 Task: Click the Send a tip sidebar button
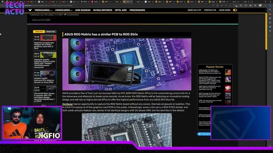click(51, 31)
